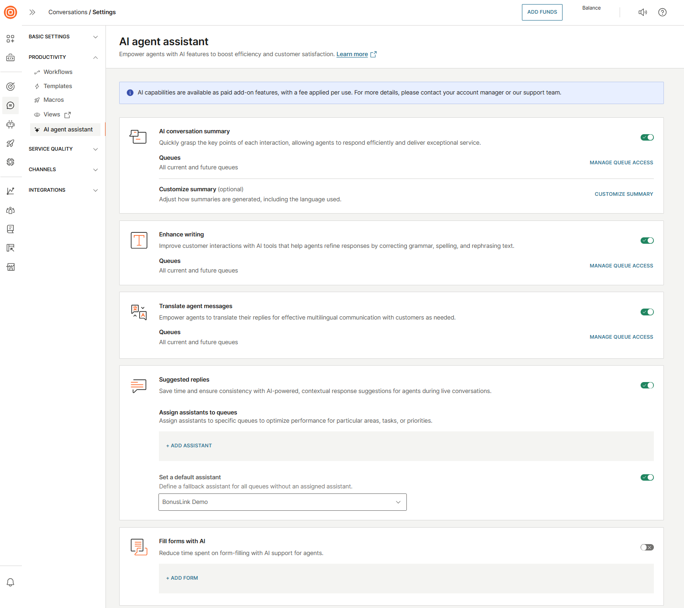Open the Learn more link
This screenshot has height=608, width=684.
point(352,54)
